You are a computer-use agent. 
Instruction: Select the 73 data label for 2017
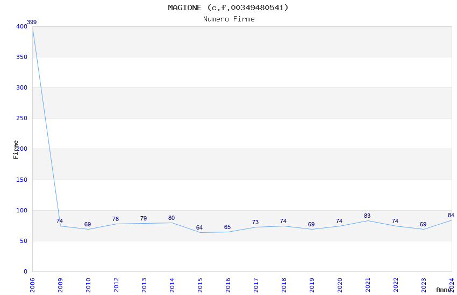255,222
